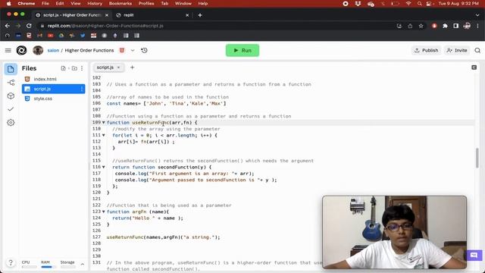Screen dimensions: 485x273
Task: Open Replit search magnifier icon
Action: pyautogui.click(x=477, y=51)
